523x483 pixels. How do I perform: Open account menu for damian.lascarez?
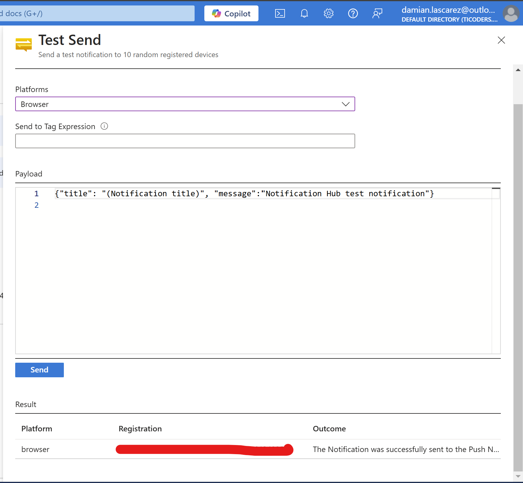click(x=449, y=14)
